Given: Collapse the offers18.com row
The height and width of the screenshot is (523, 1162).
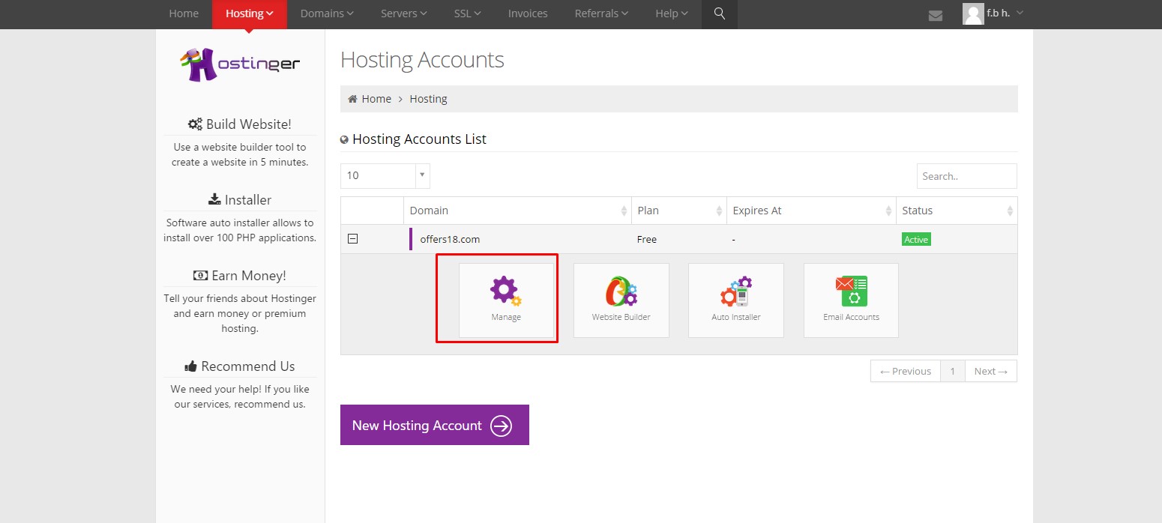Looking at the screenshot, I should tap(352, 239).
